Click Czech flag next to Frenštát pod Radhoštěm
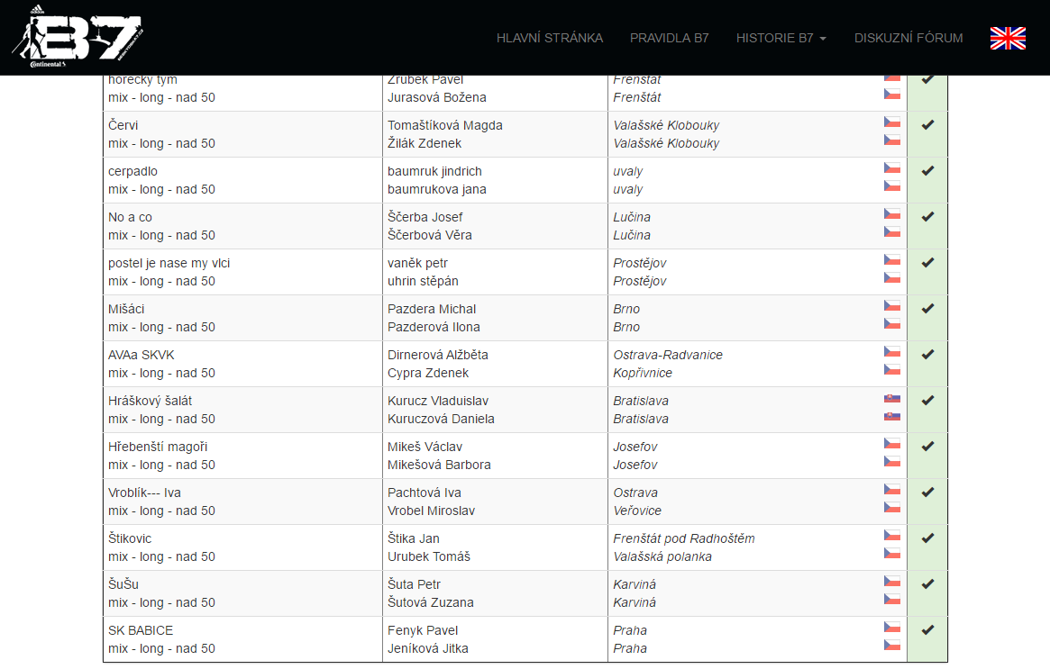 pos(892,536)
